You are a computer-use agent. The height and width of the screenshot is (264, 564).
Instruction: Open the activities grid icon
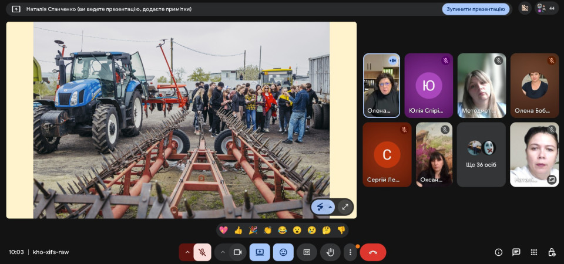533,252
